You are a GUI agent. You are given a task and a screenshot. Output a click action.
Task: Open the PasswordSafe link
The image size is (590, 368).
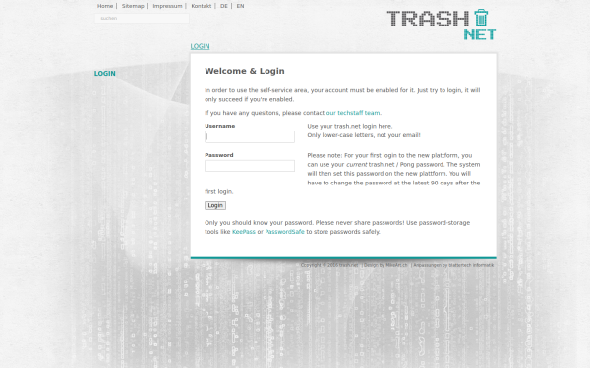[x=284, y=232]
